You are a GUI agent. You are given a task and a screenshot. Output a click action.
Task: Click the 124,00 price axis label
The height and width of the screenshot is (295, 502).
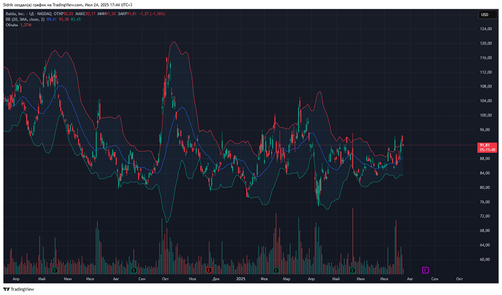485,29
